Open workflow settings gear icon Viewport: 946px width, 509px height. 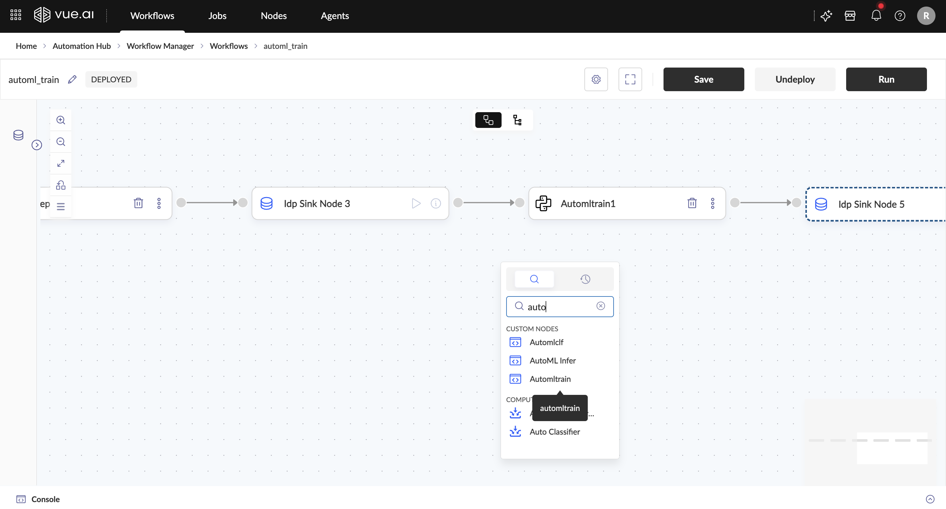596,79
